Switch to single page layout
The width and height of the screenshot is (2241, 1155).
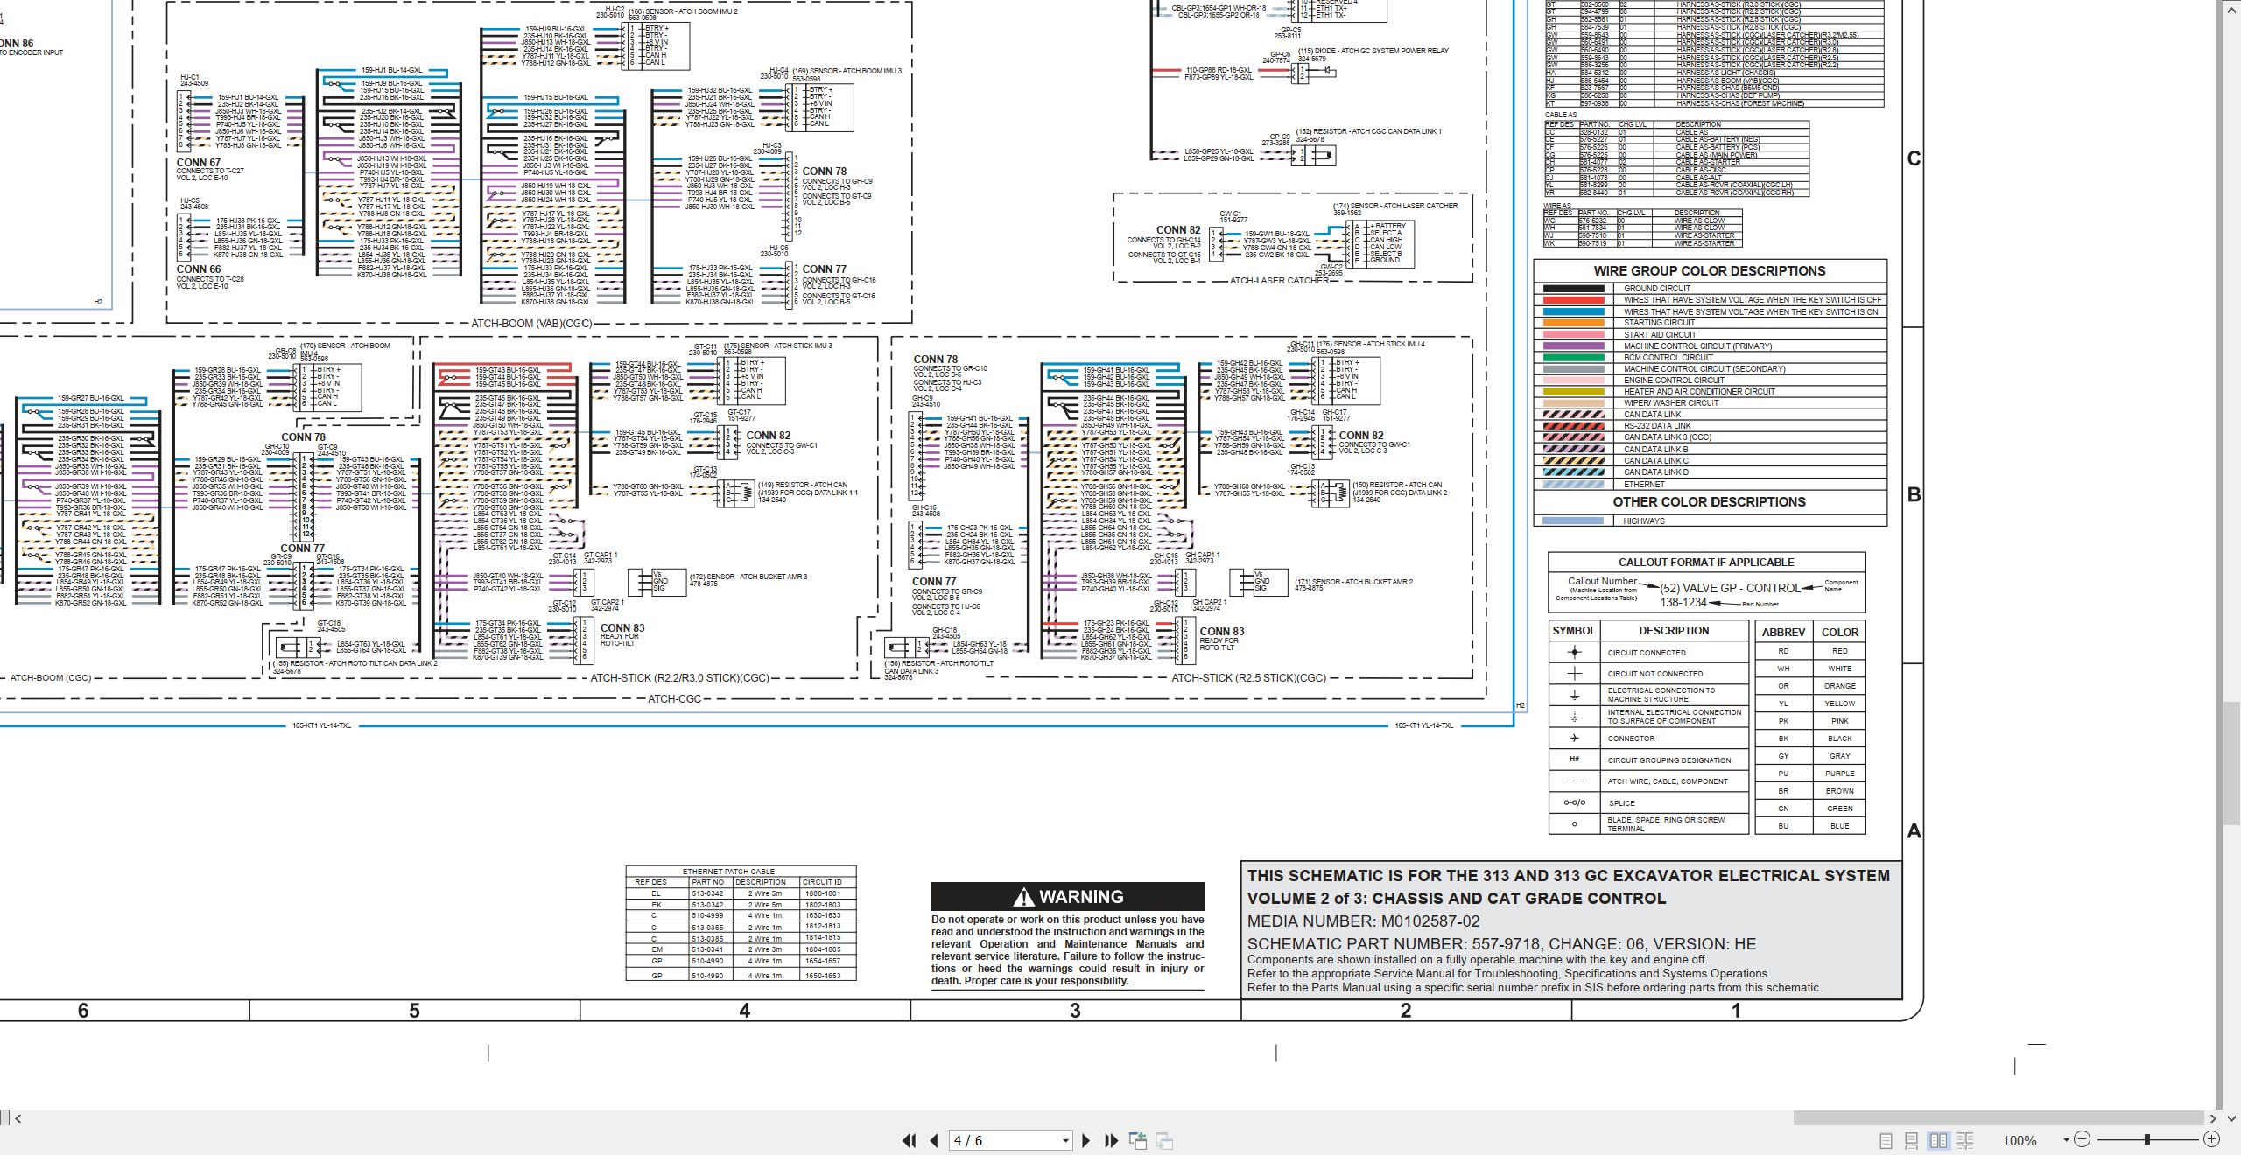coord(1886,1140)
